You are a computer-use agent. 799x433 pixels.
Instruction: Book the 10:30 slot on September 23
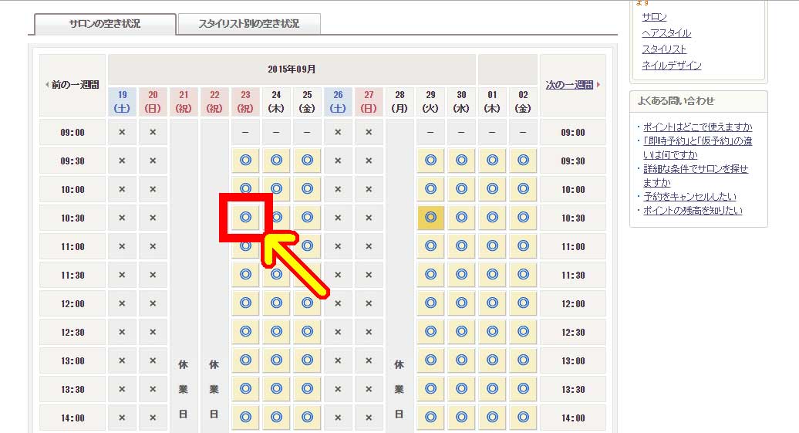[245, 218]
